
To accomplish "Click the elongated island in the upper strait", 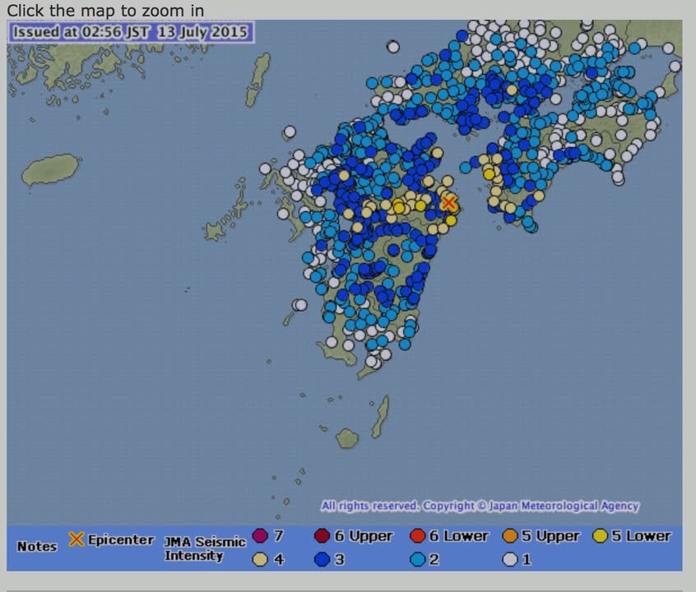I will click(x=258, y=79).
